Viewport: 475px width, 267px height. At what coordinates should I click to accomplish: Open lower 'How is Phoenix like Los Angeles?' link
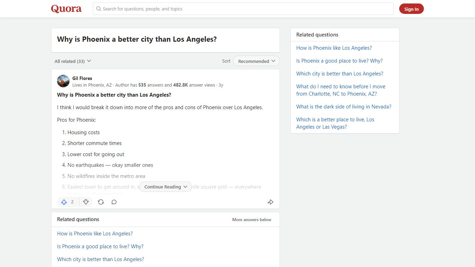coord(95,234)
